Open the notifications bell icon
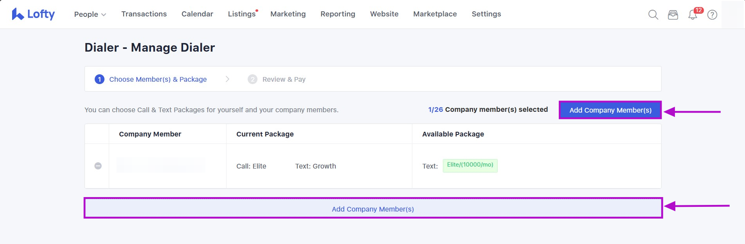Screen dimensions: 745x244 pyautogui.click(x=693, y=15)
